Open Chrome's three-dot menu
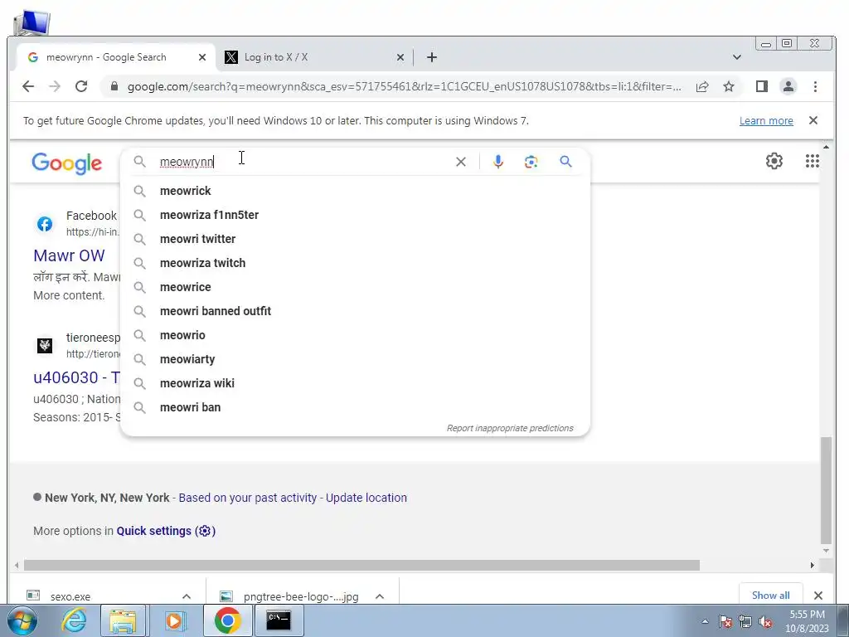The image size is (849, 637). 815,86
